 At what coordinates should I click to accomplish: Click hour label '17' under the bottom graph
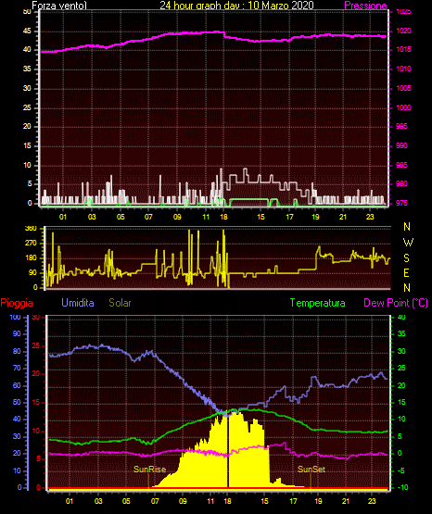point(293,501)
